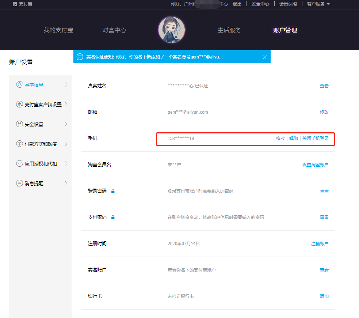Screen dimensions: 359x318
Task: Click the masked email gem***@aliyun.com
Action: click(188, 112)
